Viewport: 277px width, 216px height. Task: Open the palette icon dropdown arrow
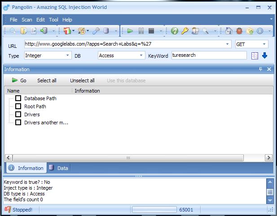pos(88,30)
